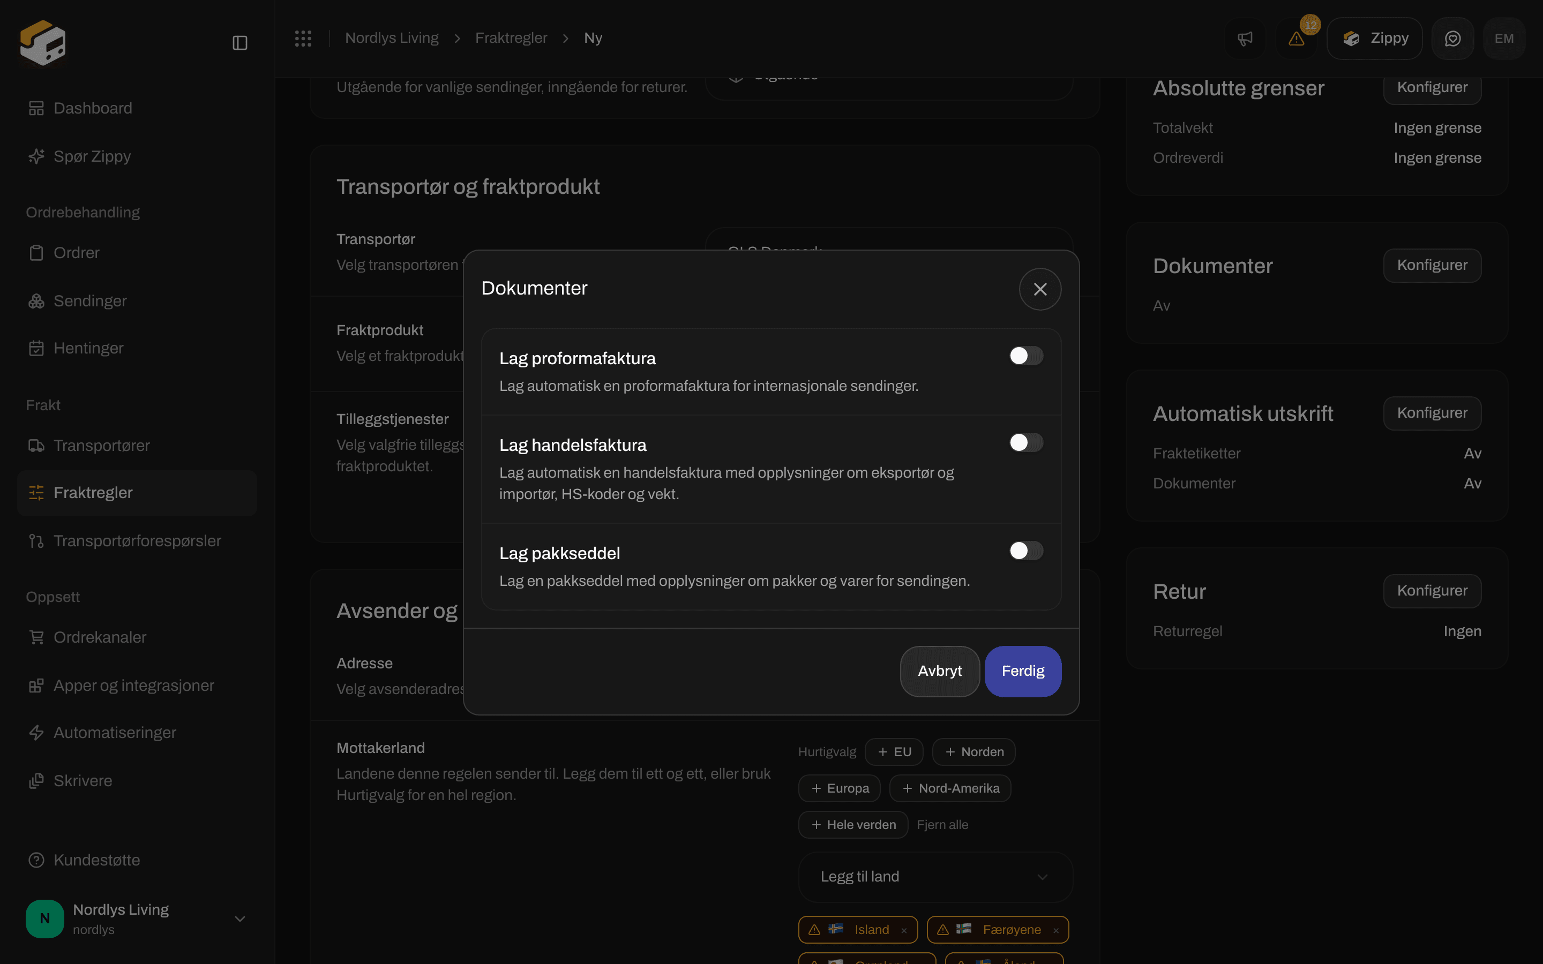1543x964 pixels.
Task: Enable the Lag pakkseddel toggle
Action: (1026, 551)
